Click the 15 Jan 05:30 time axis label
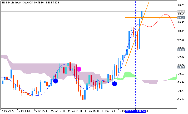This screenshot has width=188, height=114. tap(41, 111)
